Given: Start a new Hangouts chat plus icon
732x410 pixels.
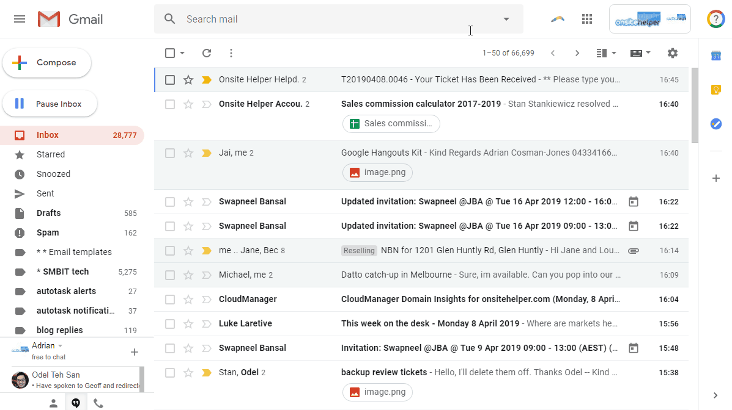Looking at the screenshot, I should [135, 352].
